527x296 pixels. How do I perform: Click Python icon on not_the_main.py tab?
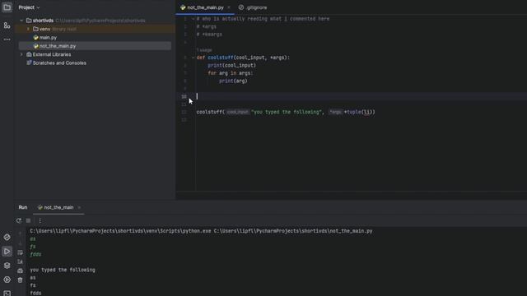tap(183, 7)
